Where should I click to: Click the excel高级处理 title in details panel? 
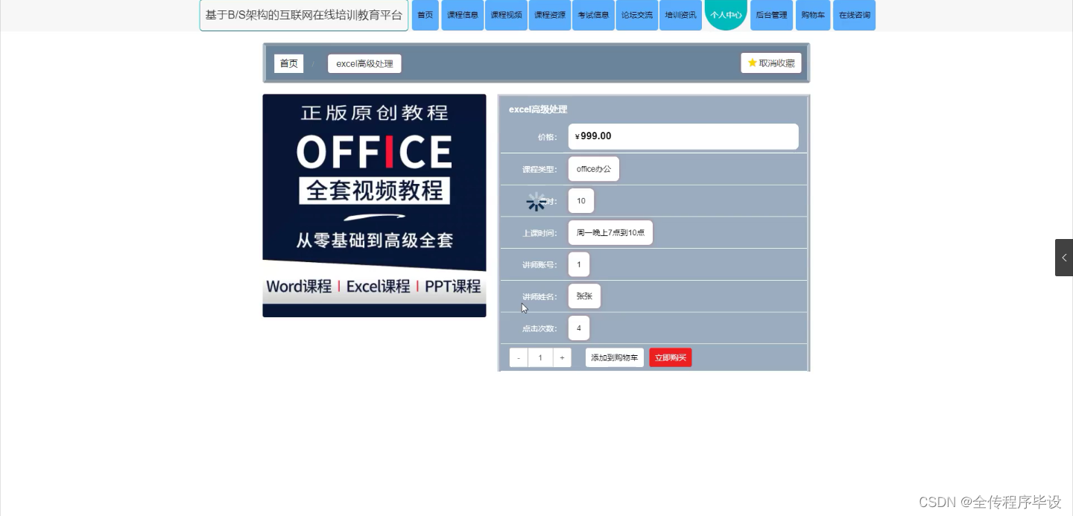538,109
